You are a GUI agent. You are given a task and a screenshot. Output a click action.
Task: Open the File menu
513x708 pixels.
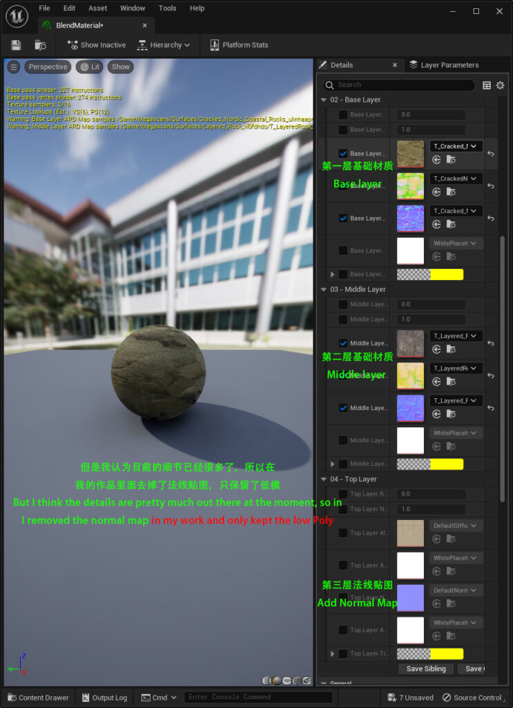pyautogui.click(x=44, y=8)
